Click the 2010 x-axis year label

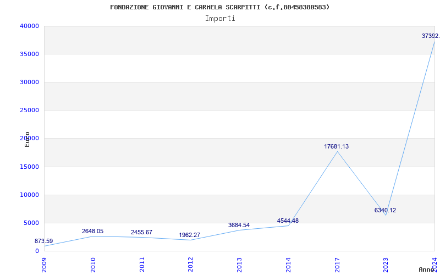(x=93, y=265)
